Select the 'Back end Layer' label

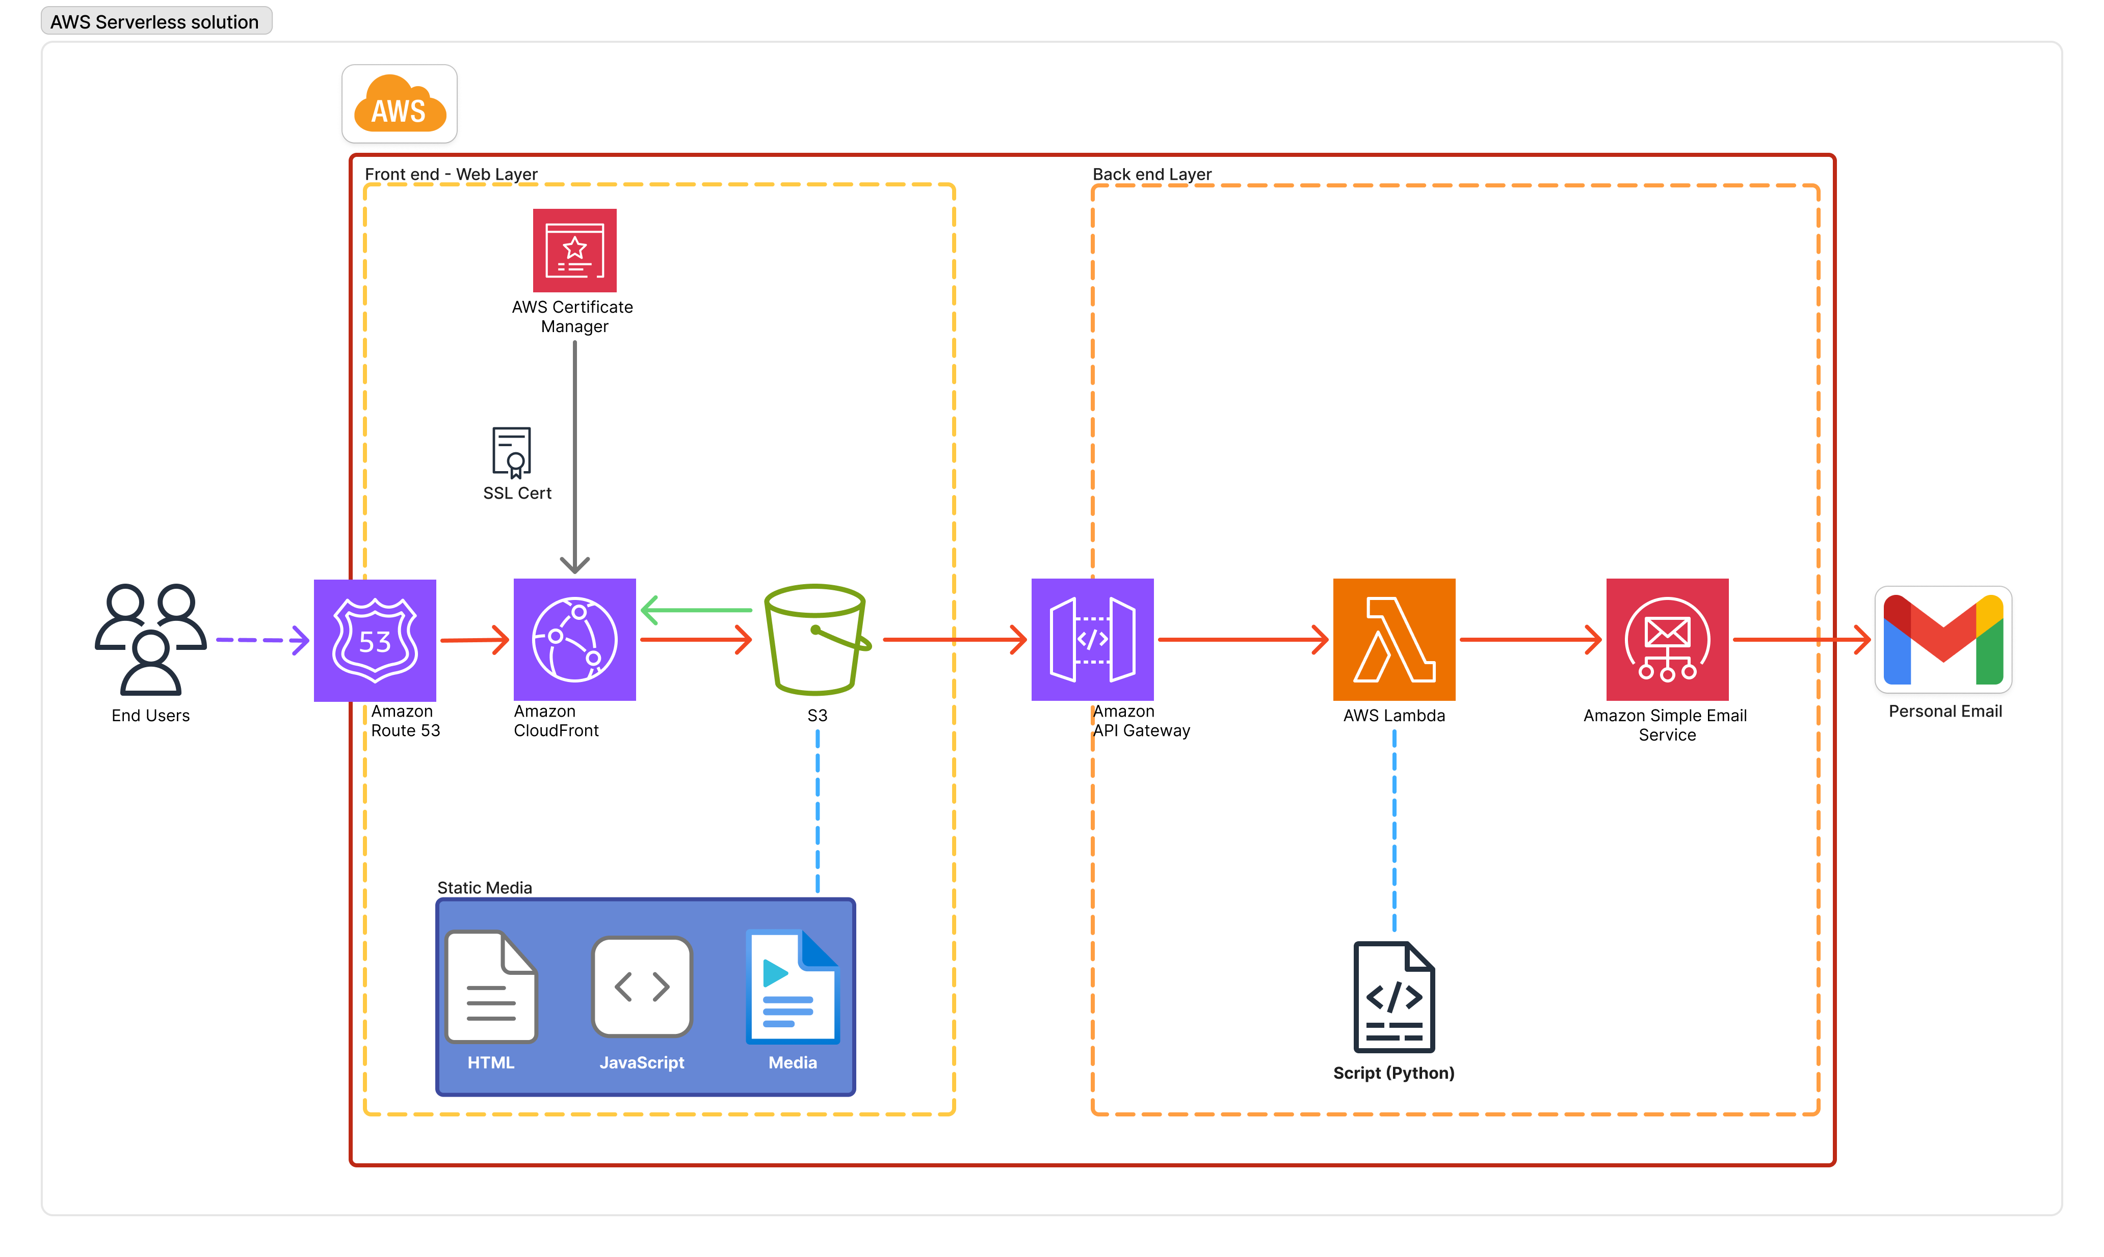(1151, 174)
